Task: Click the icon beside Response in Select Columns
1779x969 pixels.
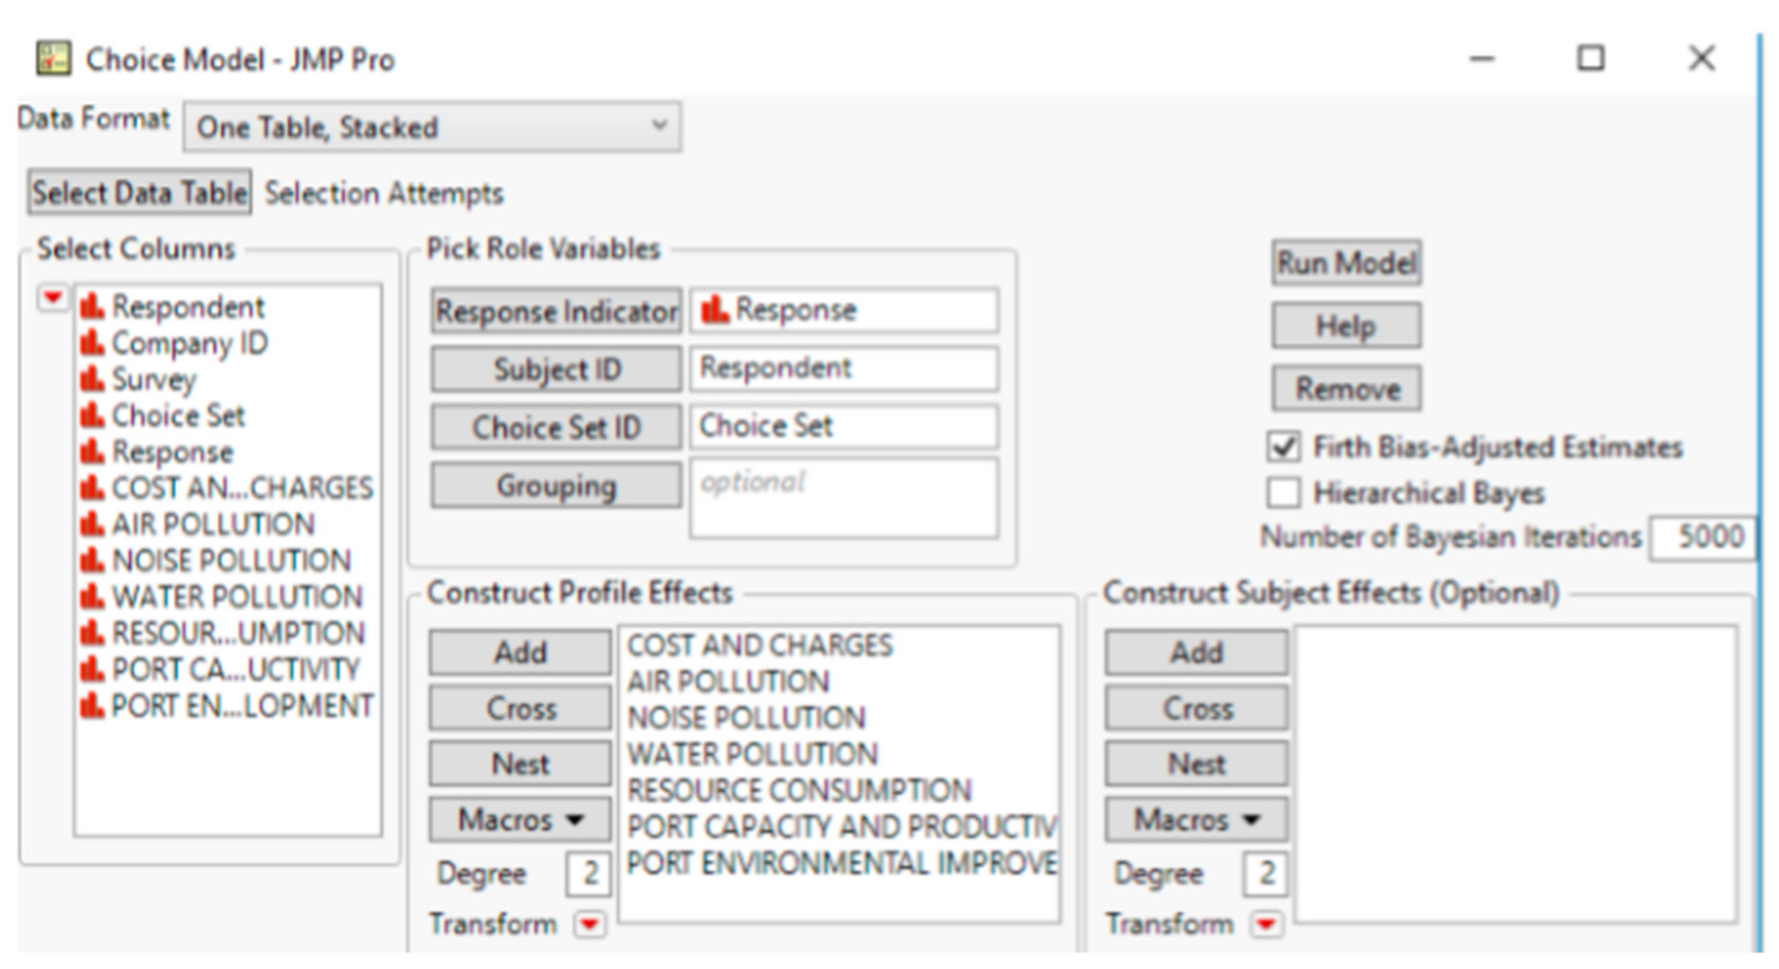Action: [92, 451]
